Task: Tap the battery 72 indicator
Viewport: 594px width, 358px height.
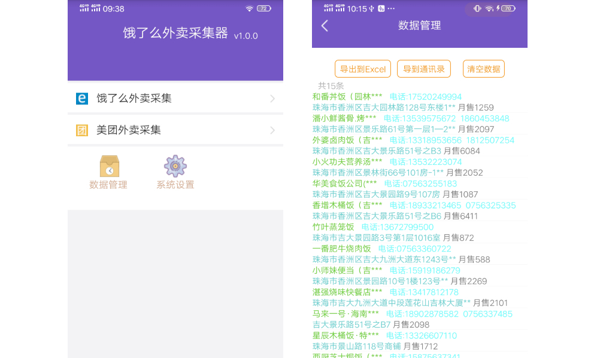Action: [264, 8]
